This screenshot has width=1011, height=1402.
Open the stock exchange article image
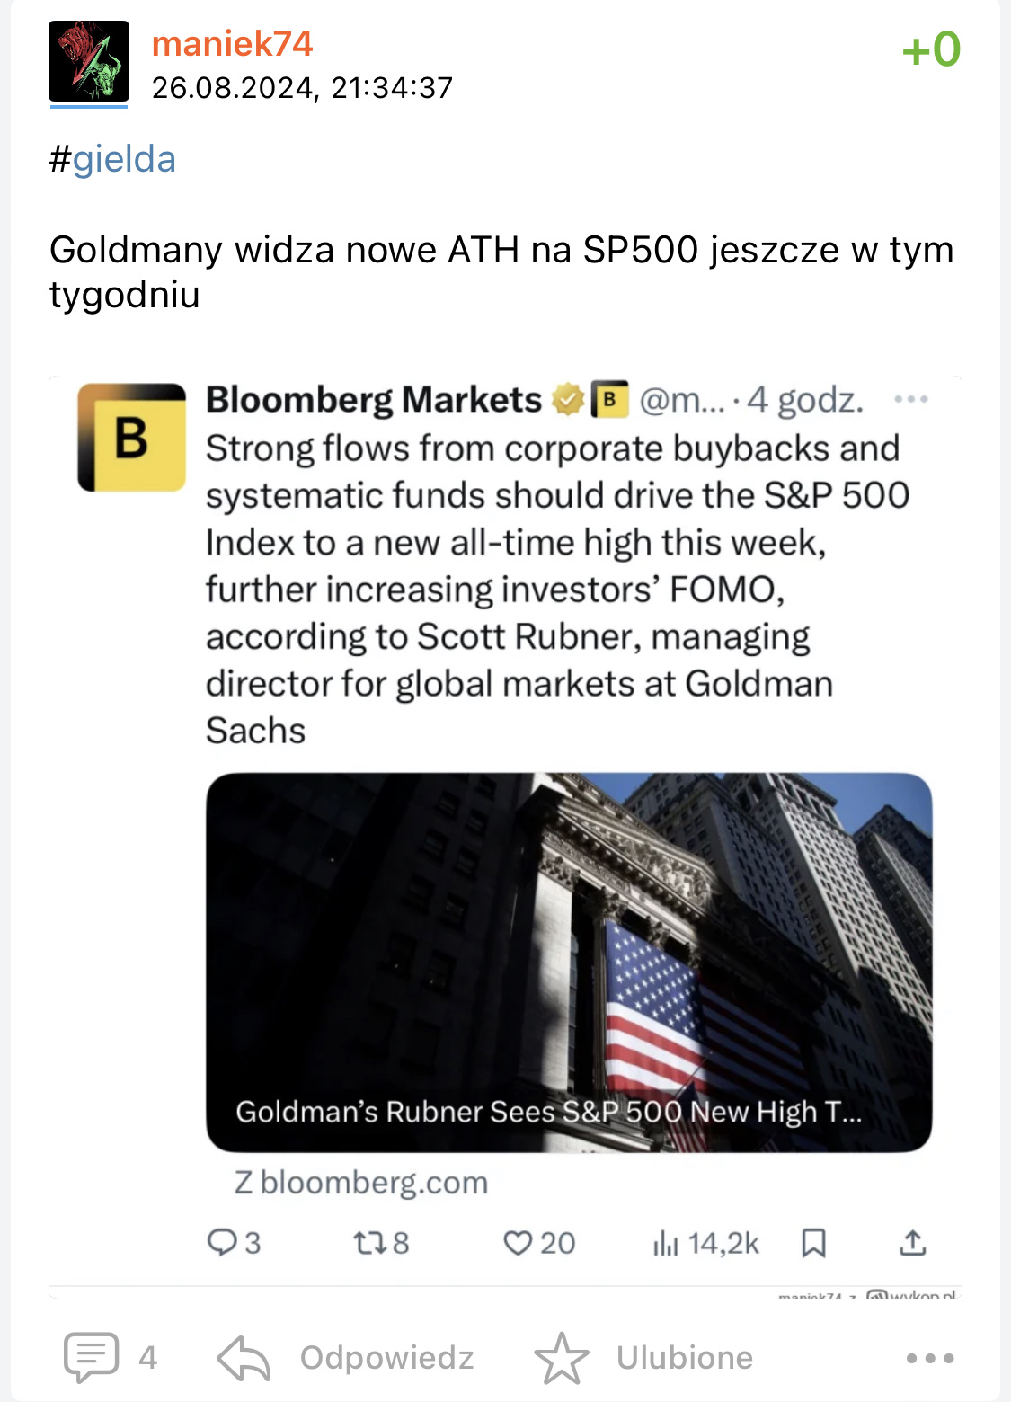pos(569,962)
